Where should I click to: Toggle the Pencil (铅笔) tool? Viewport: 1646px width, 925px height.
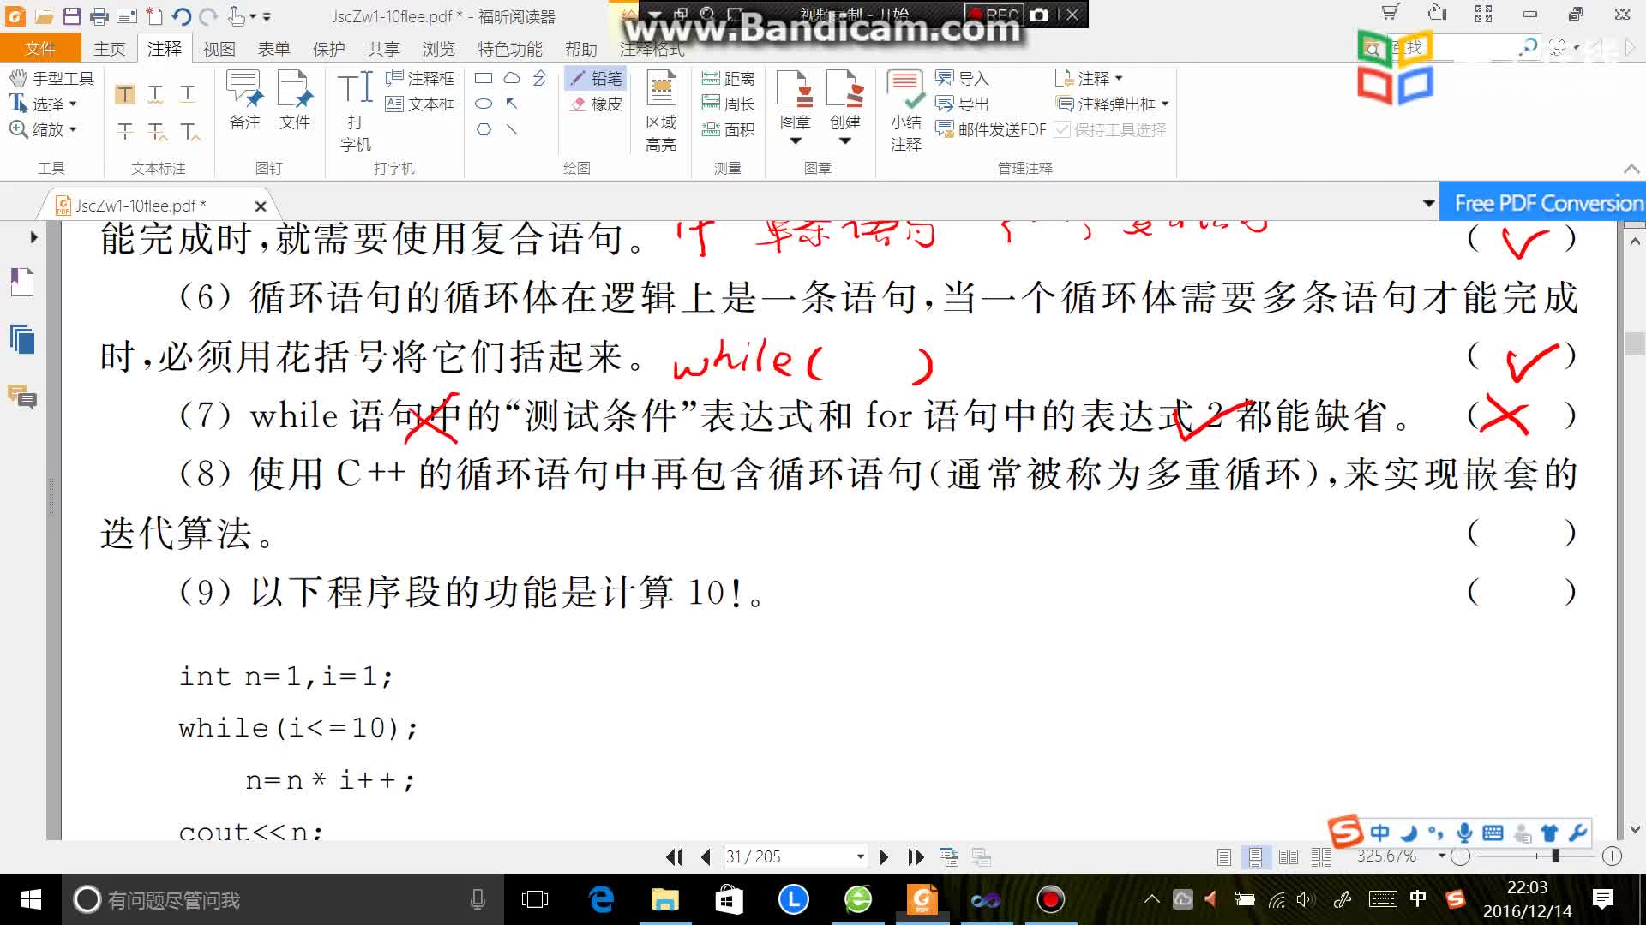pyautogui.click(x=596, y=79)
